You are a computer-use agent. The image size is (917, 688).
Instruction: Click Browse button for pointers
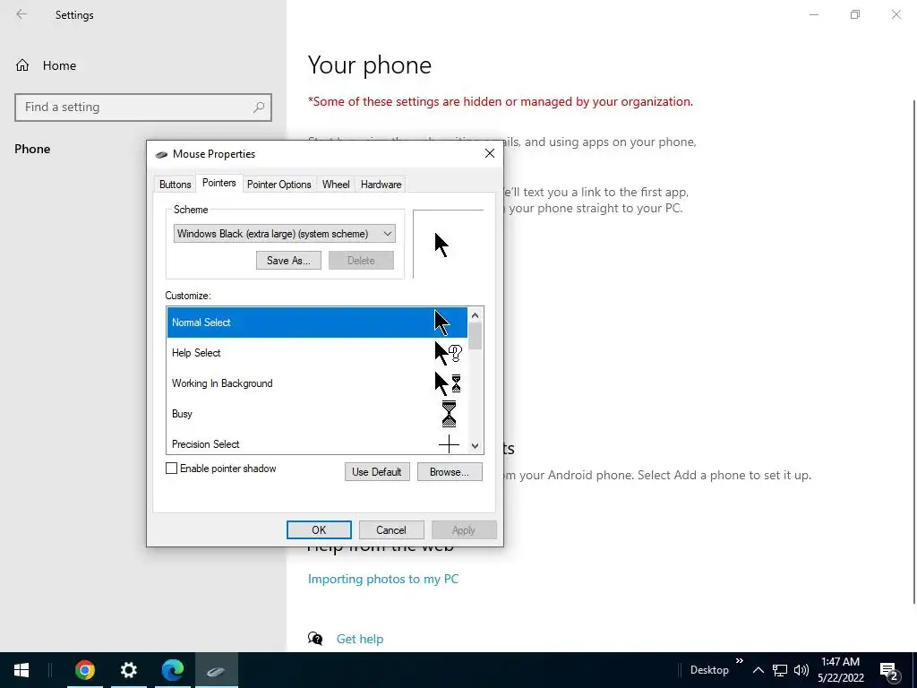coord(450,471)
